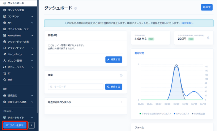Image resolution: width=217 pixels, height=131 pixels.
Task: Expand the KurocoFront menu chevron
Action: coord(32,35)
